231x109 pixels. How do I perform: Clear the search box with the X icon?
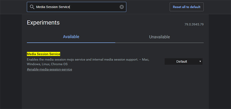pos(122,7)
